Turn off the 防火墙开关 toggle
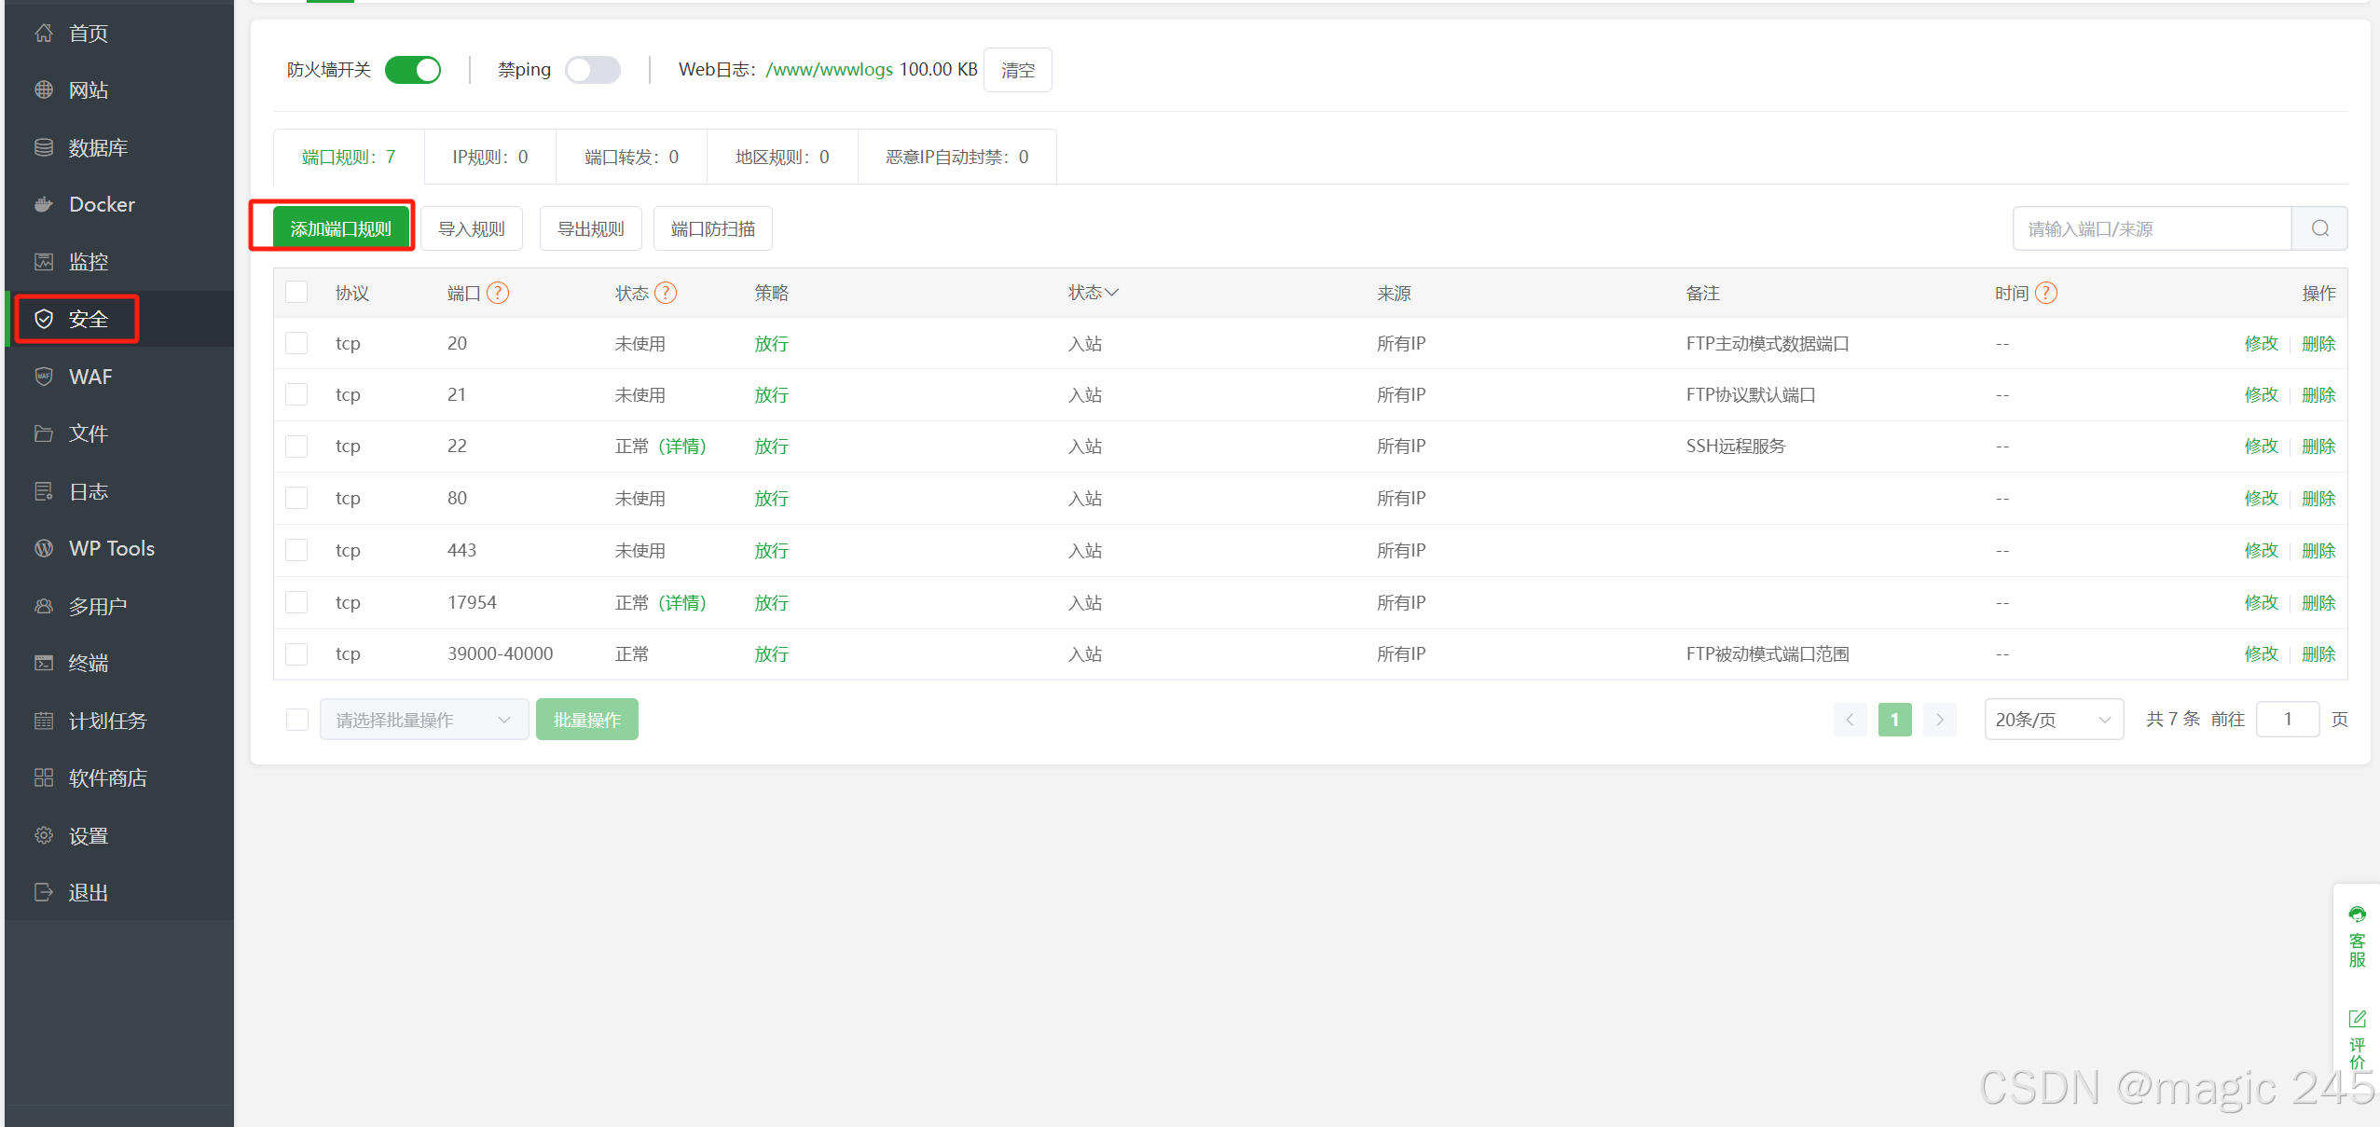 point(413,70)
